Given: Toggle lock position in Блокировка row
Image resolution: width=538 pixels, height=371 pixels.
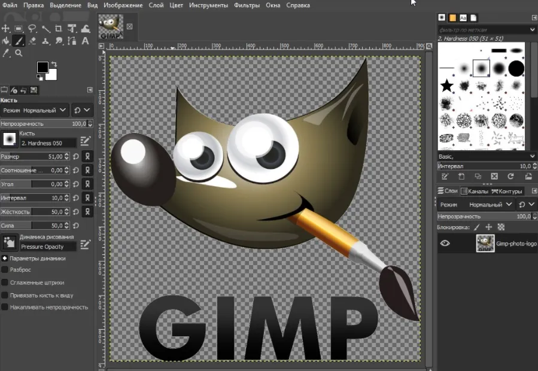Looking at the screenshot, I should (488, 227).
